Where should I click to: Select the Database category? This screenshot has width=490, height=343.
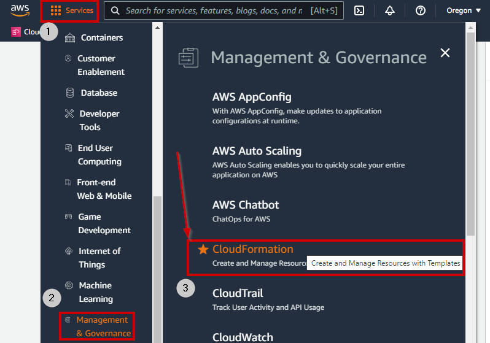pos(99,93)
